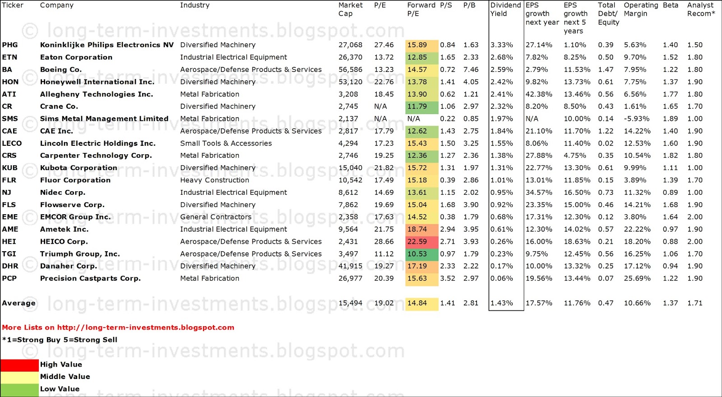Click the PHG ticker cell
Screen dimensions: 722x397
coord(9,45)
